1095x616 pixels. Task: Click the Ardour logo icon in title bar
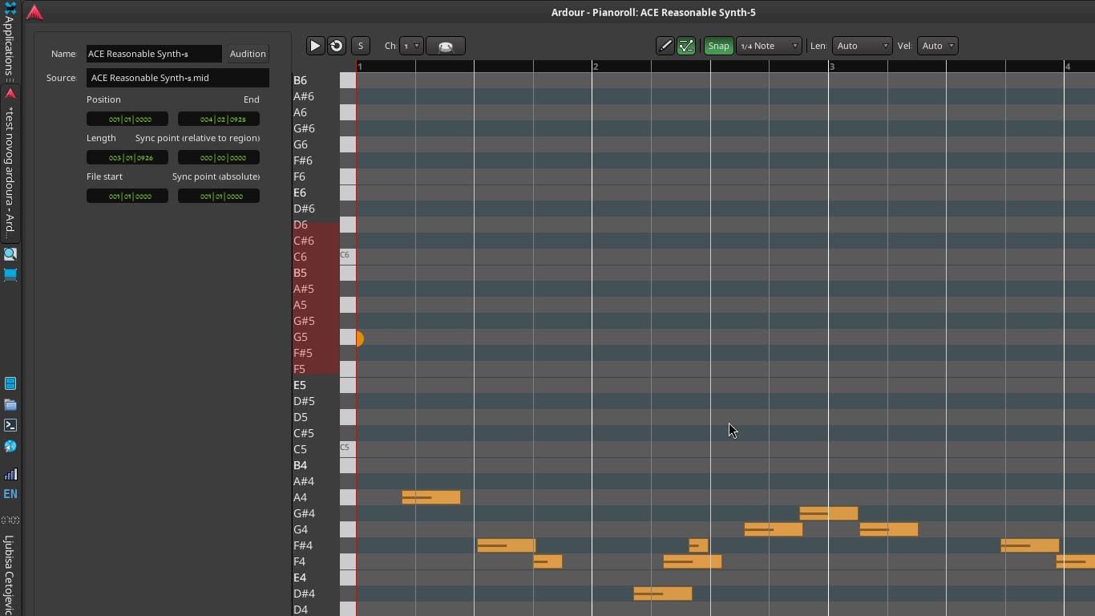[34, 12]
